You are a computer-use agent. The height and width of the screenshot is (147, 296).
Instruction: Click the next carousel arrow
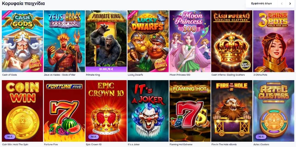pos(290,4)
